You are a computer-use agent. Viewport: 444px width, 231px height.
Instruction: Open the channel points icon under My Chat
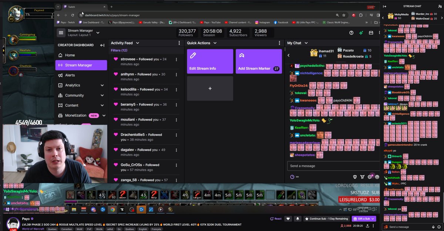pos(292,177)
